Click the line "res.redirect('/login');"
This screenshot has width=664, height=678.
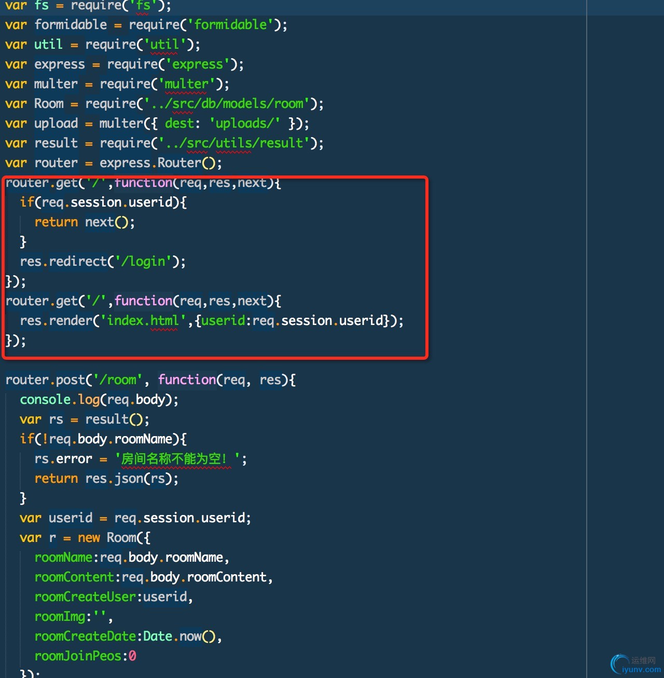tap(103, 262)
